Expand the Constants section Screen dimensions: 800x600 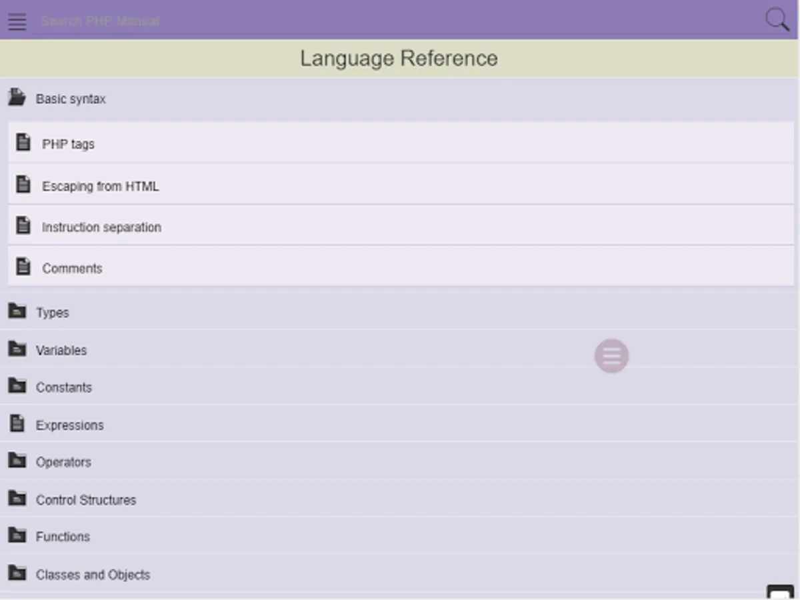[64, 387]
